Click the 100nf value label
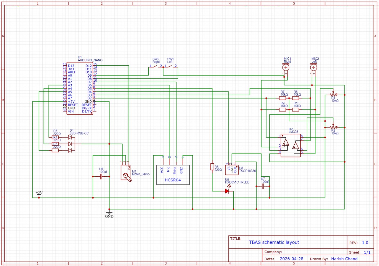This screenshot has height=266, width=379. point(265,182)
